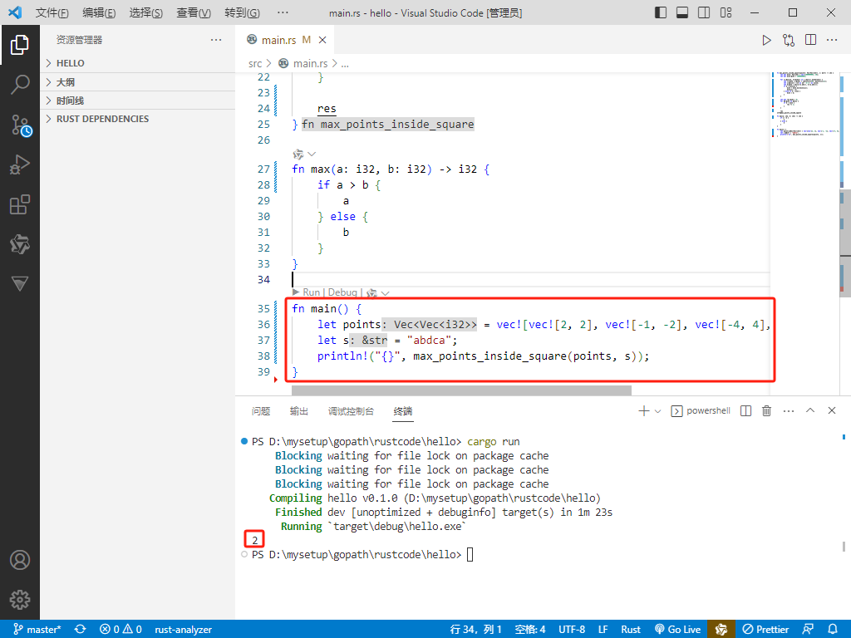Click Prettier status bar item
Image resolution: width=851 pixels, height=638 pixels.
click(765, 630)
